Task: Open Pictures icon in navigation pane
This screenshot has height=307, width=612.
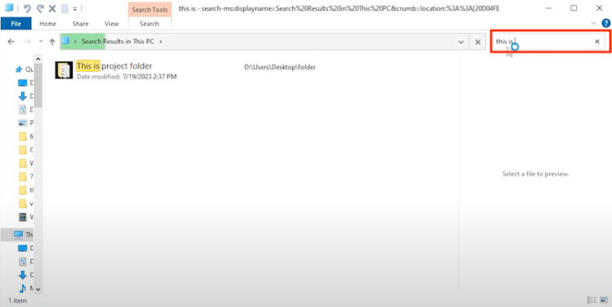Action: point(23,122)
